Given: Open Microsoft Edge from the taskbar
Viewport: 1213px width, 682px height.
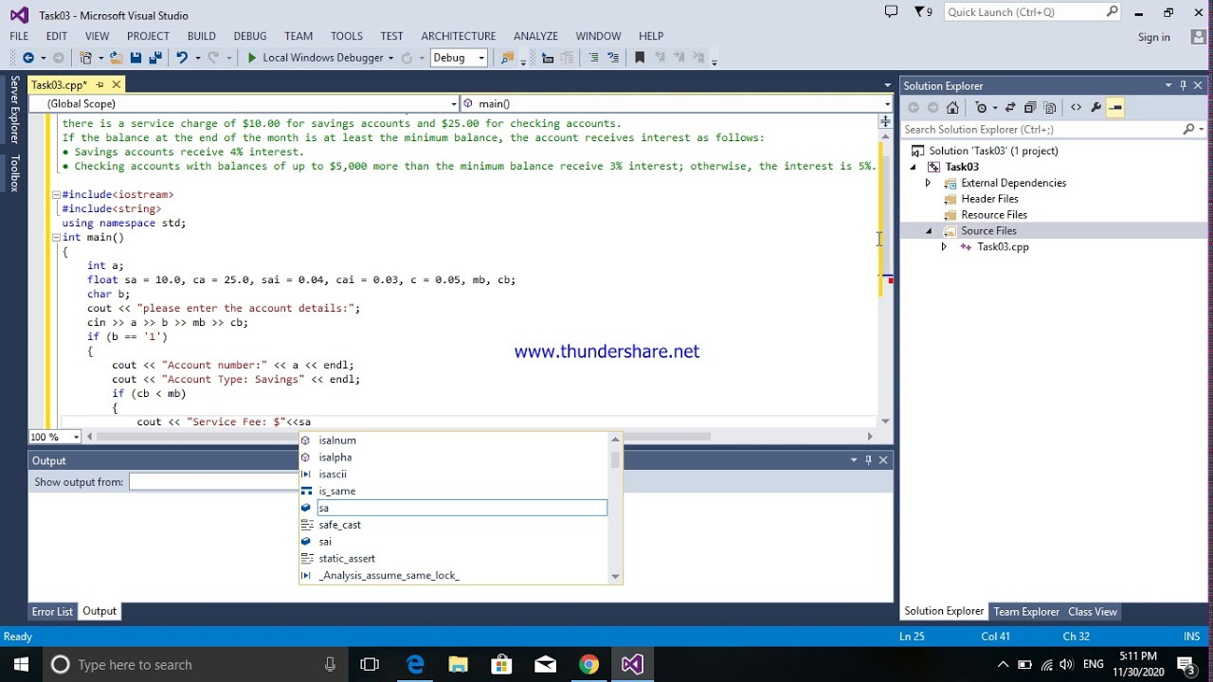Looking at the screenshot, I should tap(415, 664).
